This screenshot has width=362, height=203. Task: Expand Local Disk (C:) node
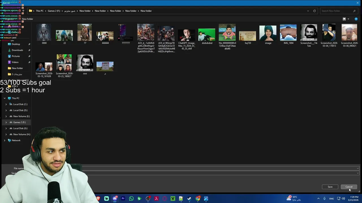point(6,104)
